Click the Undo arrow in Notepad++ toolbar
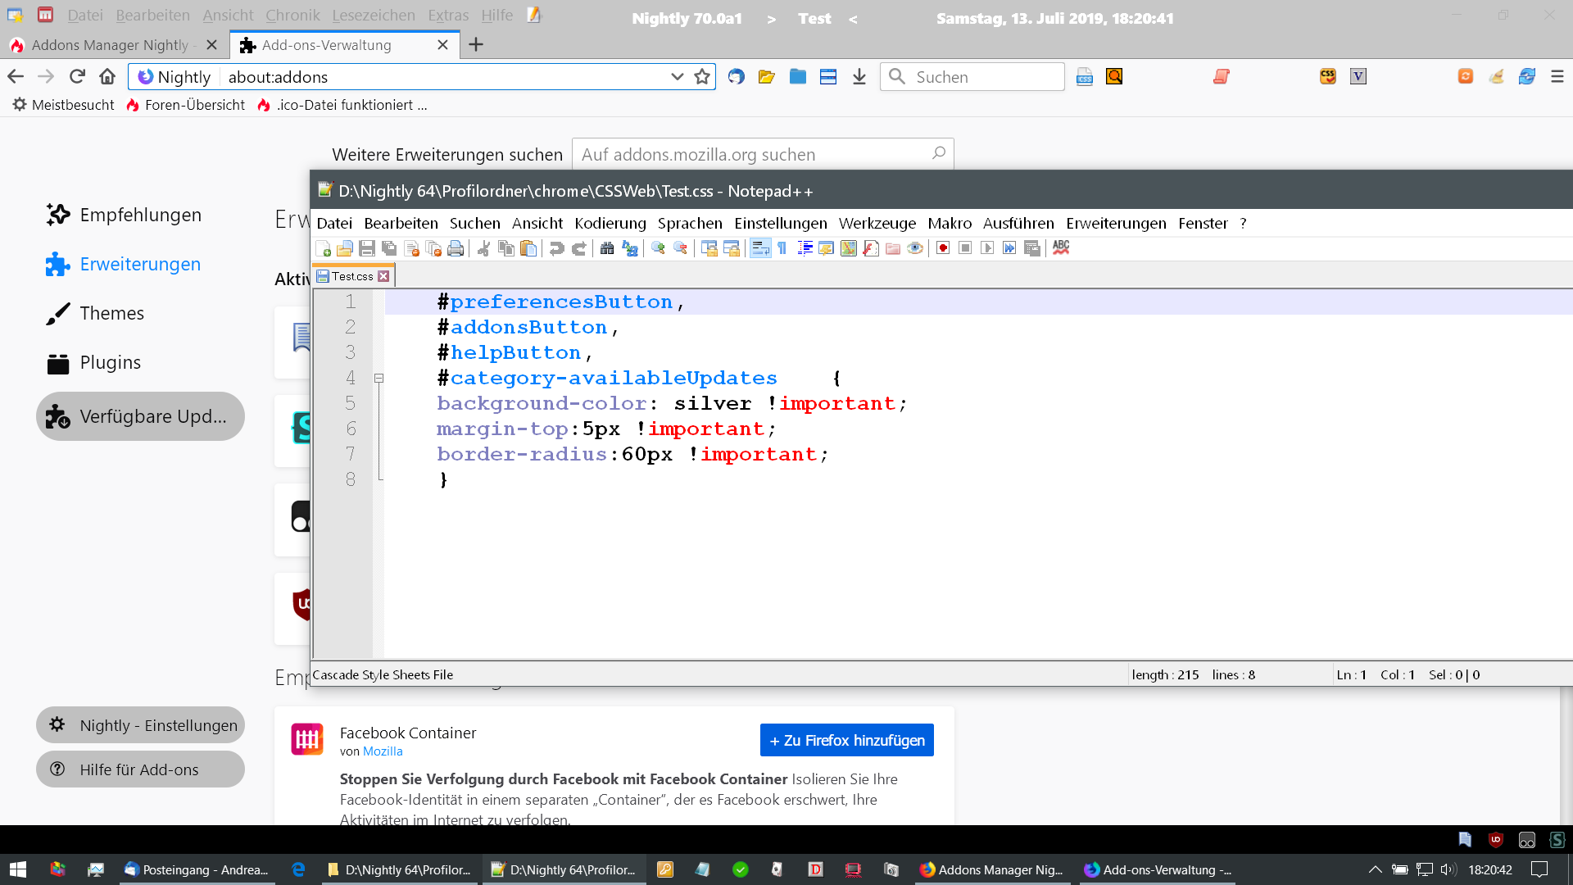 point(556,248)
